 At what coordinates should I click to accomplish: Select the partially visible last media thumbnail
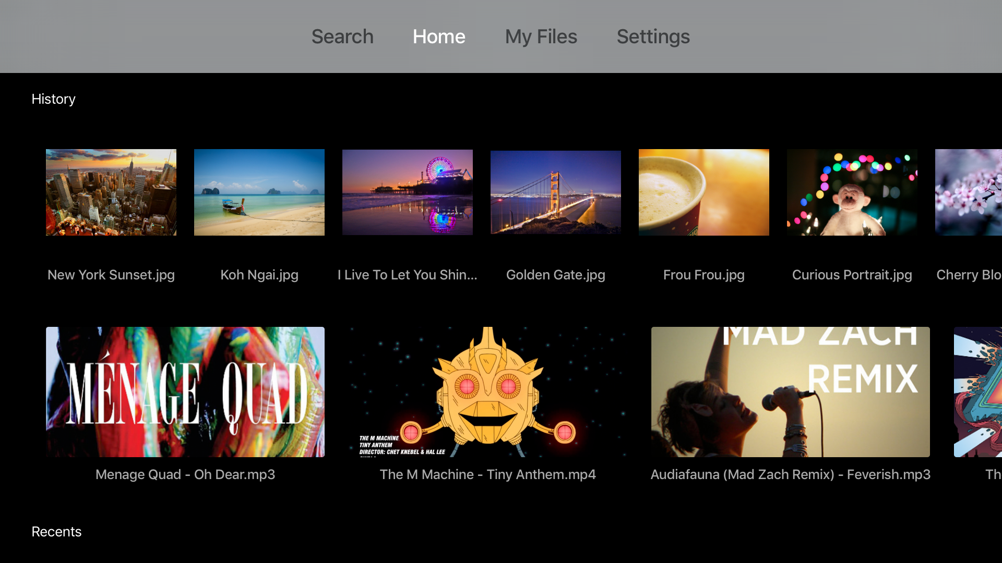pos(978,392)
